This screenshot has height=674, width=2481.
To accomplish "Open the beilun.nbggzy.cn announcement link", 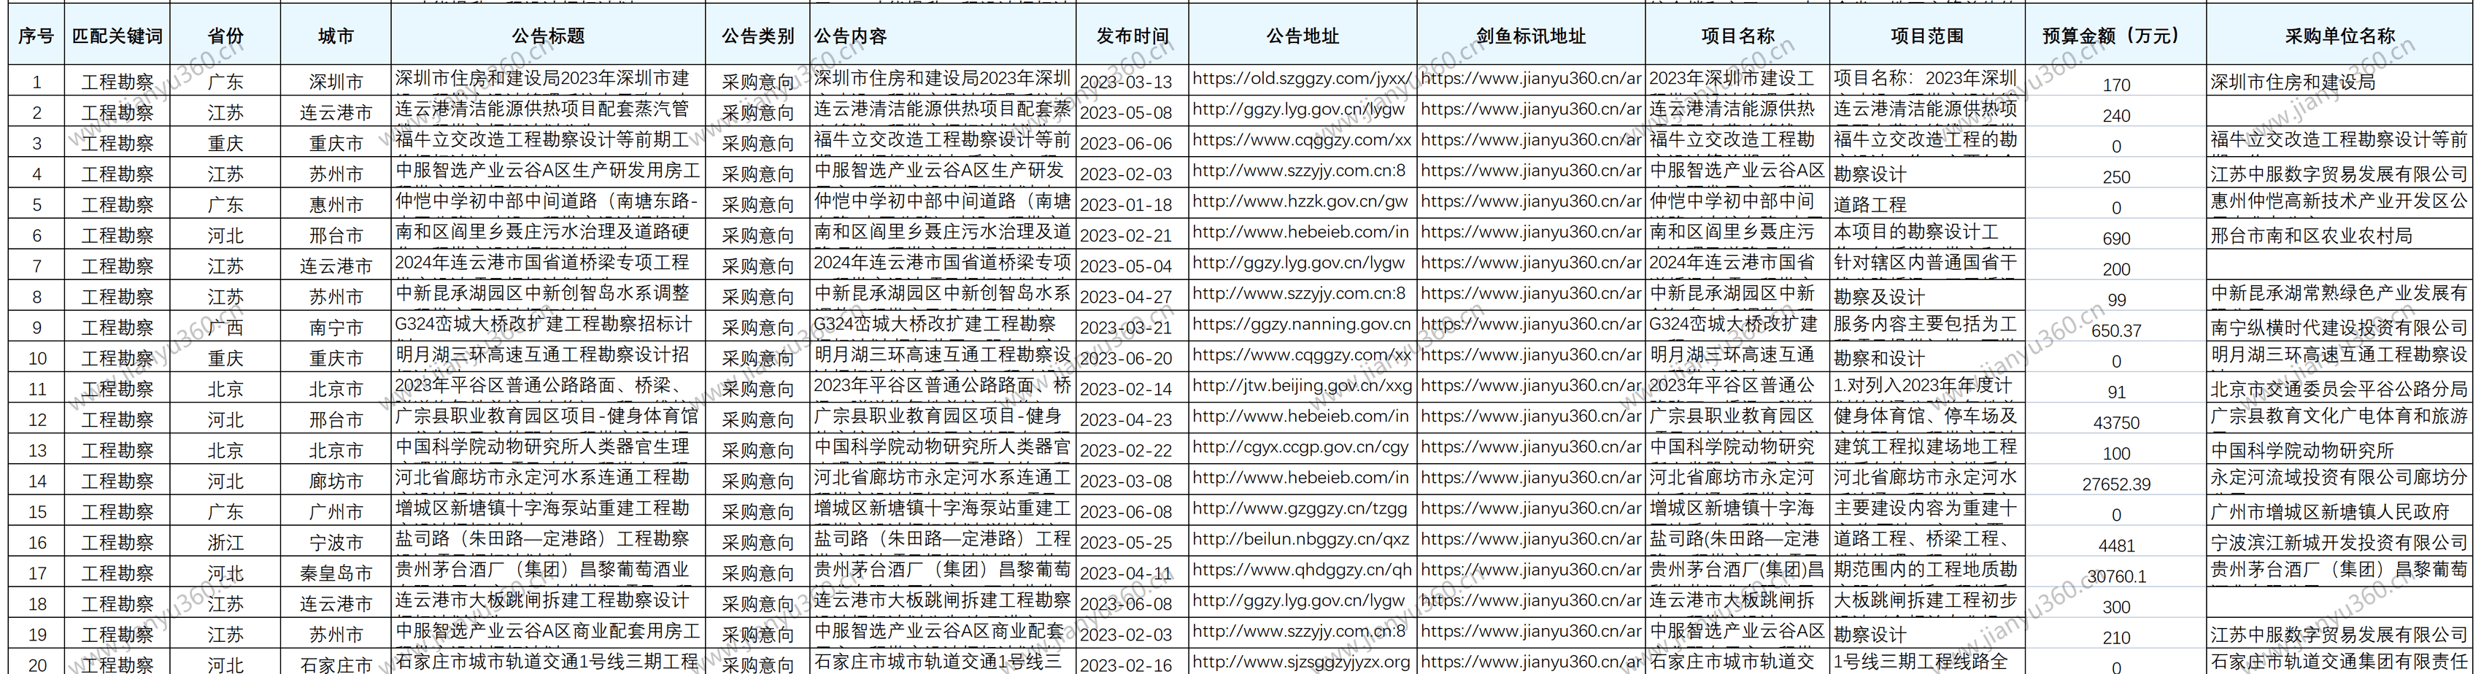I will 1302,541.
